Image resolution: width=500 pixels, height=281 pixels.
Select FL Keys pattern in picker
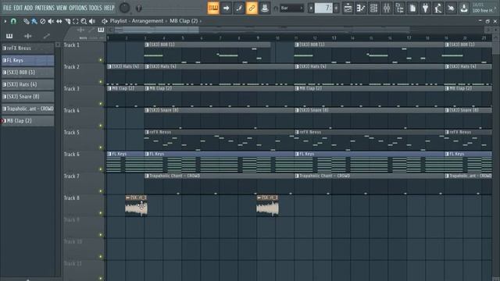coord(28,60)
